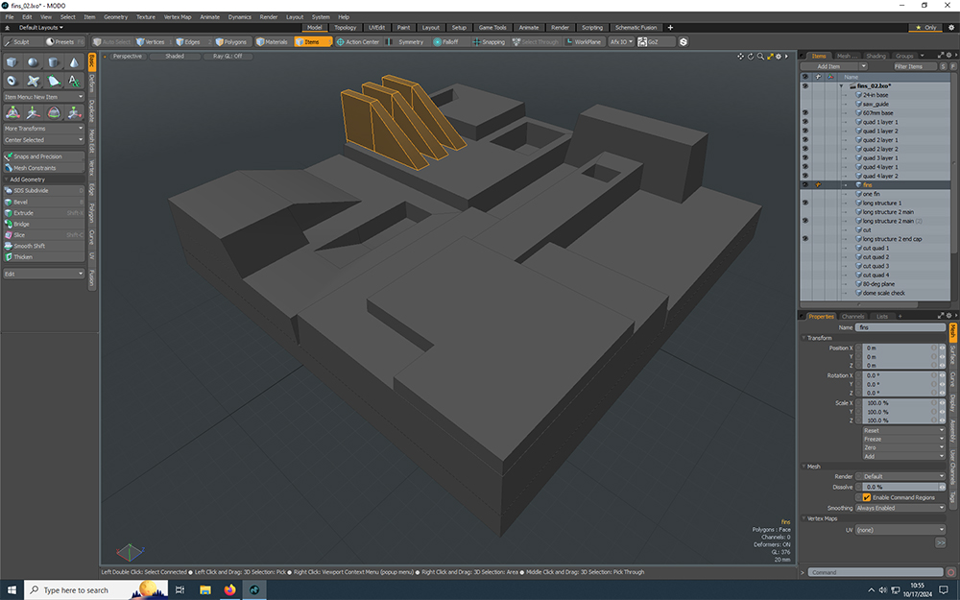
Task: Click the Bridge tool
Action: (x=43, y=224)
